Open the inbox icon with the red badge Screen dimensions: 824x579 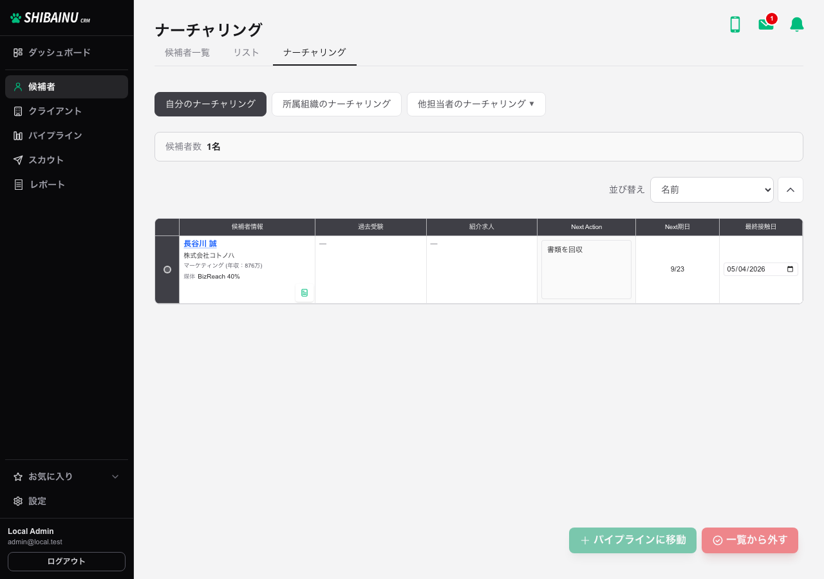coord(766,24)
